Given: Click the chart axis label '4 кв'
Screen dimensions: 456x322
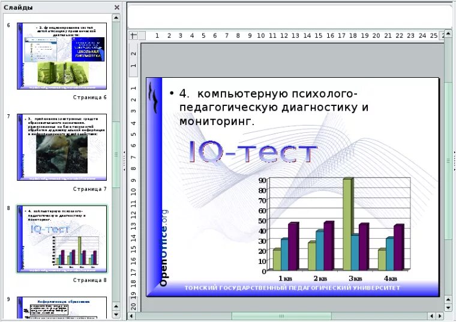Looking at the screenshot, I should pyautogui.click(x=390, y=278).
